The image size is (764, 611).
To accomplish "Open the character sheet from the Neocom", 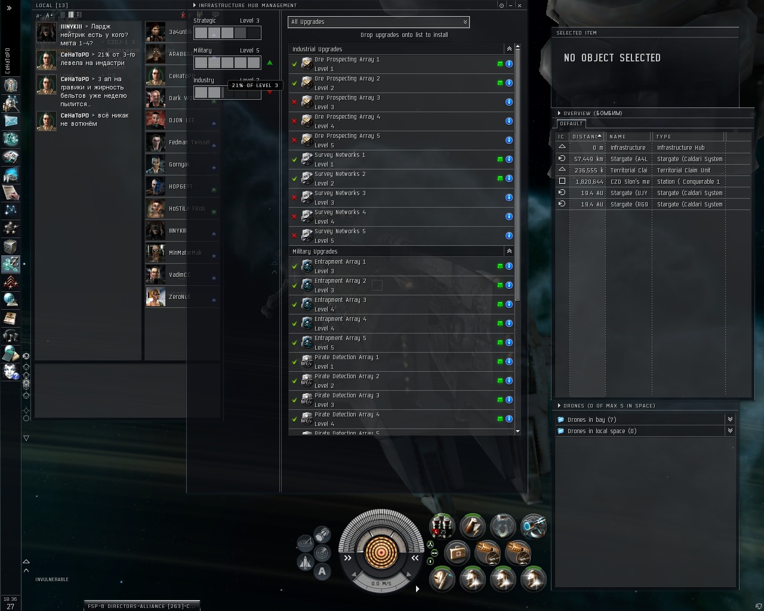I will point(11,85).
